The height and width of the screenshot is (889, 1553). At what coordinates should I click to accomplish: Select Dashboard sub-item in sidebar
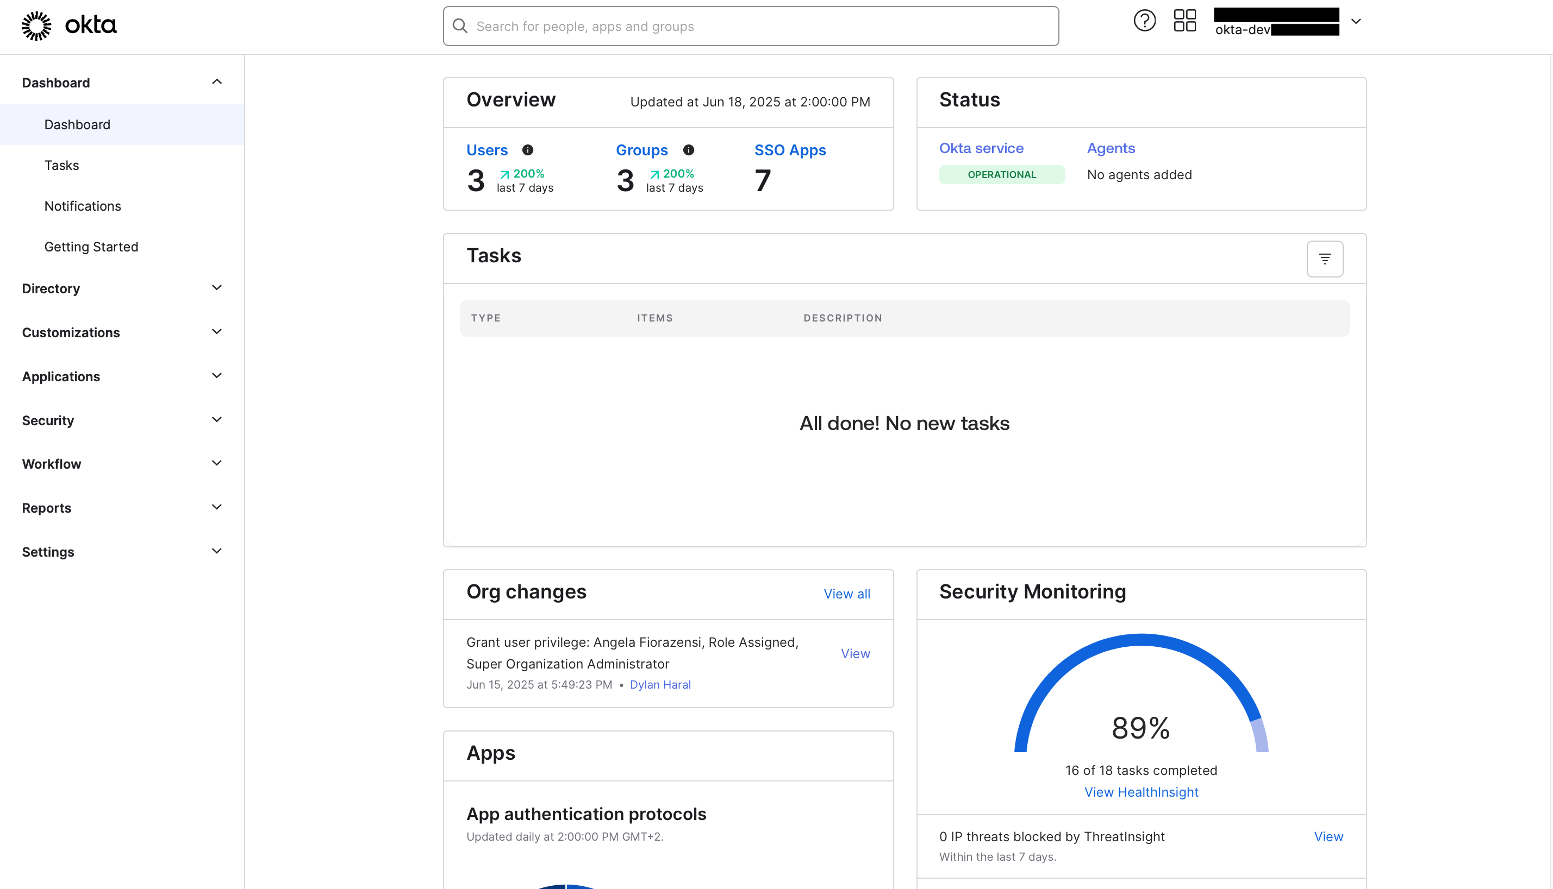tap(122, 124)
